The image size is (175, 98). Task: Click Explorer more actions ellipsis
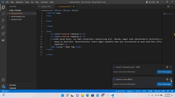click(x=33, y=7)
